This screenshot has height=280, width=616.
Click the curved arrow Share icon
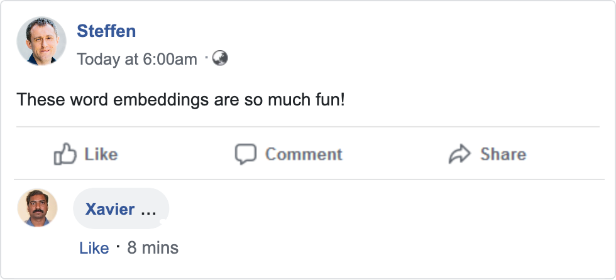point(459,154)
